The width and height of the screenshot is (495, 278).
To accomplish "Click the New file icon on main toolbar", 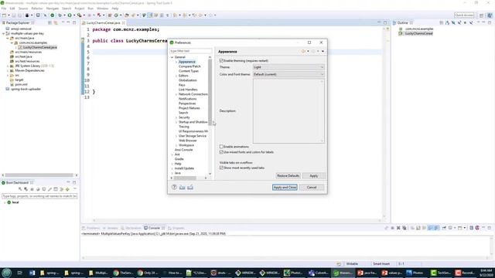I will 4,15.
